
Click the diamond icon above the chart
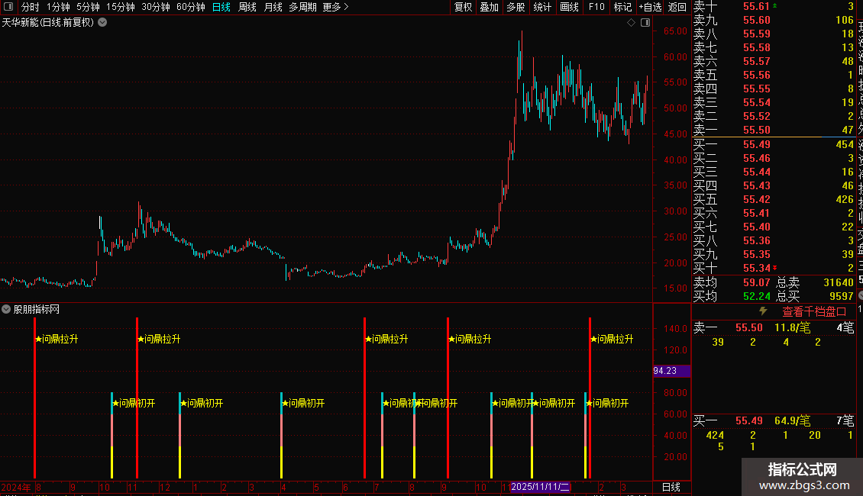pyautogui.click(x=632, y=23)
